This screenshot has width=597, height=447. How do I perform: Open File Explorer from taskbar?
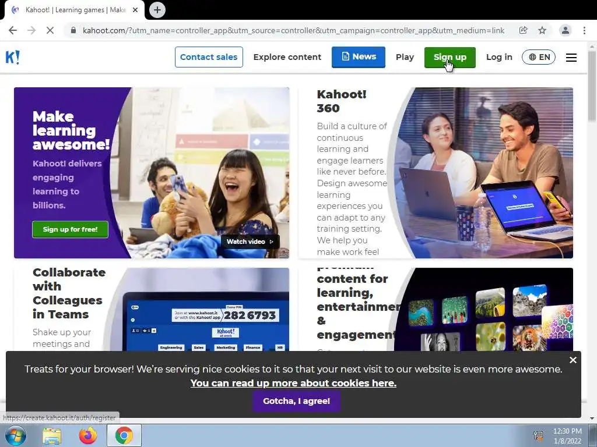pyautogui.click(x=52, y=435)
